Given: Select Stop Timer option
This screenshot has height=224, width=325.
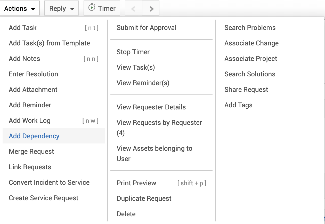Looking at the screenshot, I should [133, 52].
